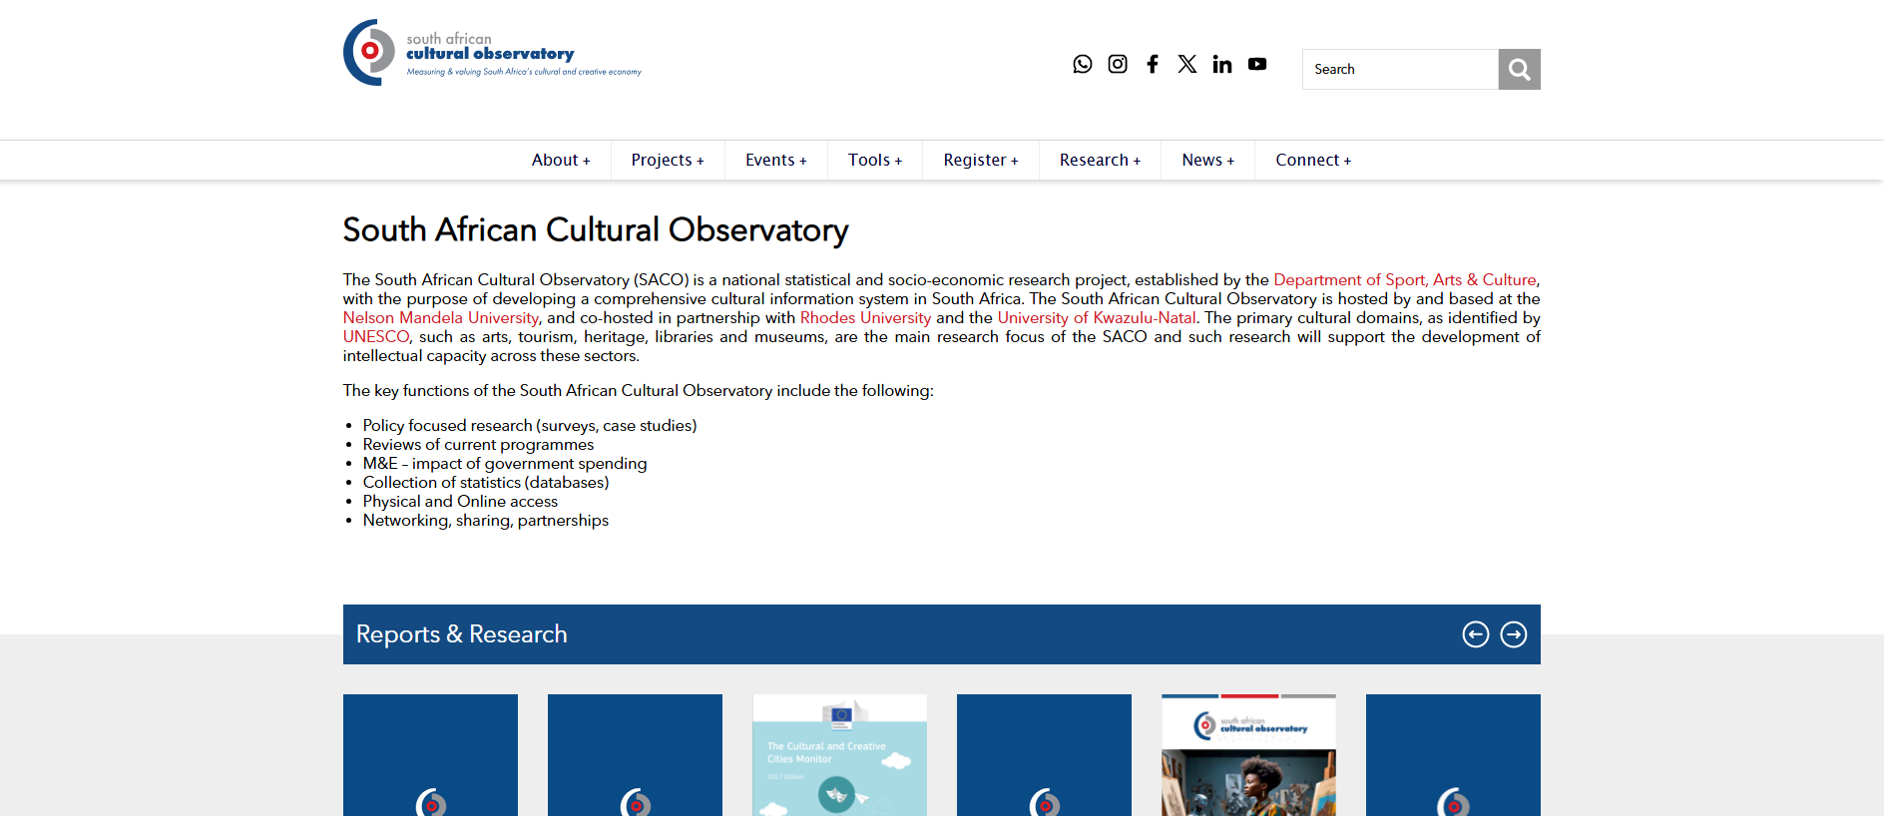
Task: Follow the Rhodes University link
Action: [x=865, y=318]
